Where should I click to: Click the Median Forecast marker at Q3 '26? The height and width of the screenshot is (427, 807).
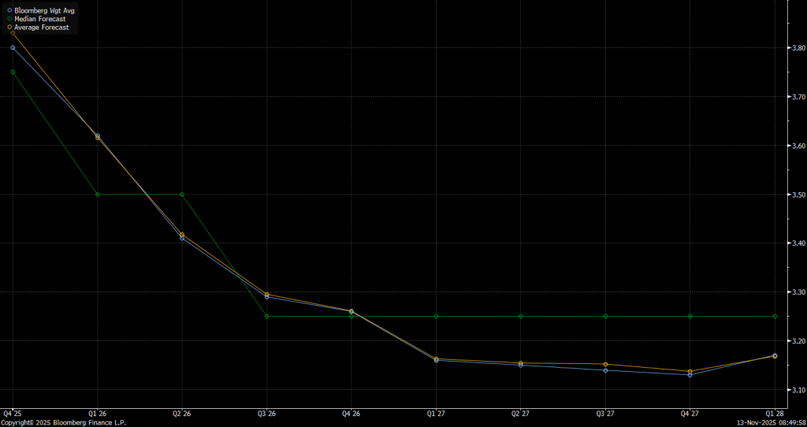click(x=267, y=316)
